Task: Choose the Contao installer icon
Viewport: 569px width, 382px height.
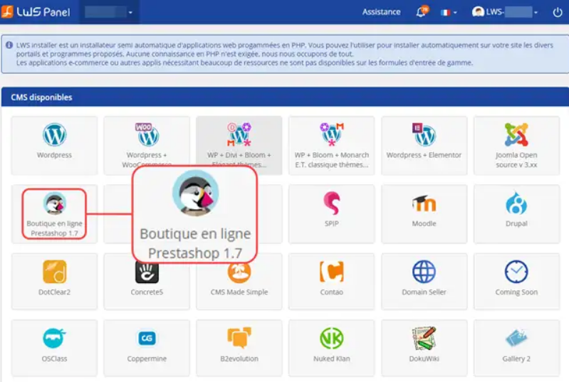Action: pyautogui.click(x=332, y=272)
